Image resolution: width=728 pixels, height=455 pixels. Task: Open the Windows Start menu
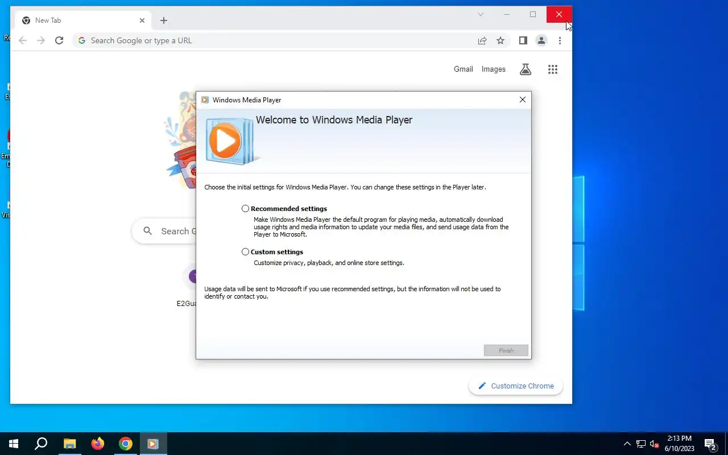pyautogui.click(x=14, y=444)
